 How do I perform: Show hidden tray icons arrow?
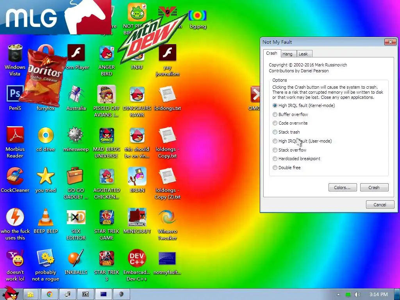pyautogui.click(x=338, y=295)
